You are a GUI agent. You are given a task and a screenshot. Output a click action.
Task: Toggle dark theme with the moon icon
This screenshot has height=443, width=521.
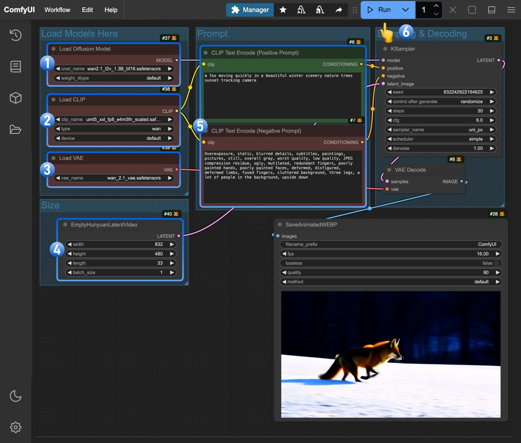point(16,396)
